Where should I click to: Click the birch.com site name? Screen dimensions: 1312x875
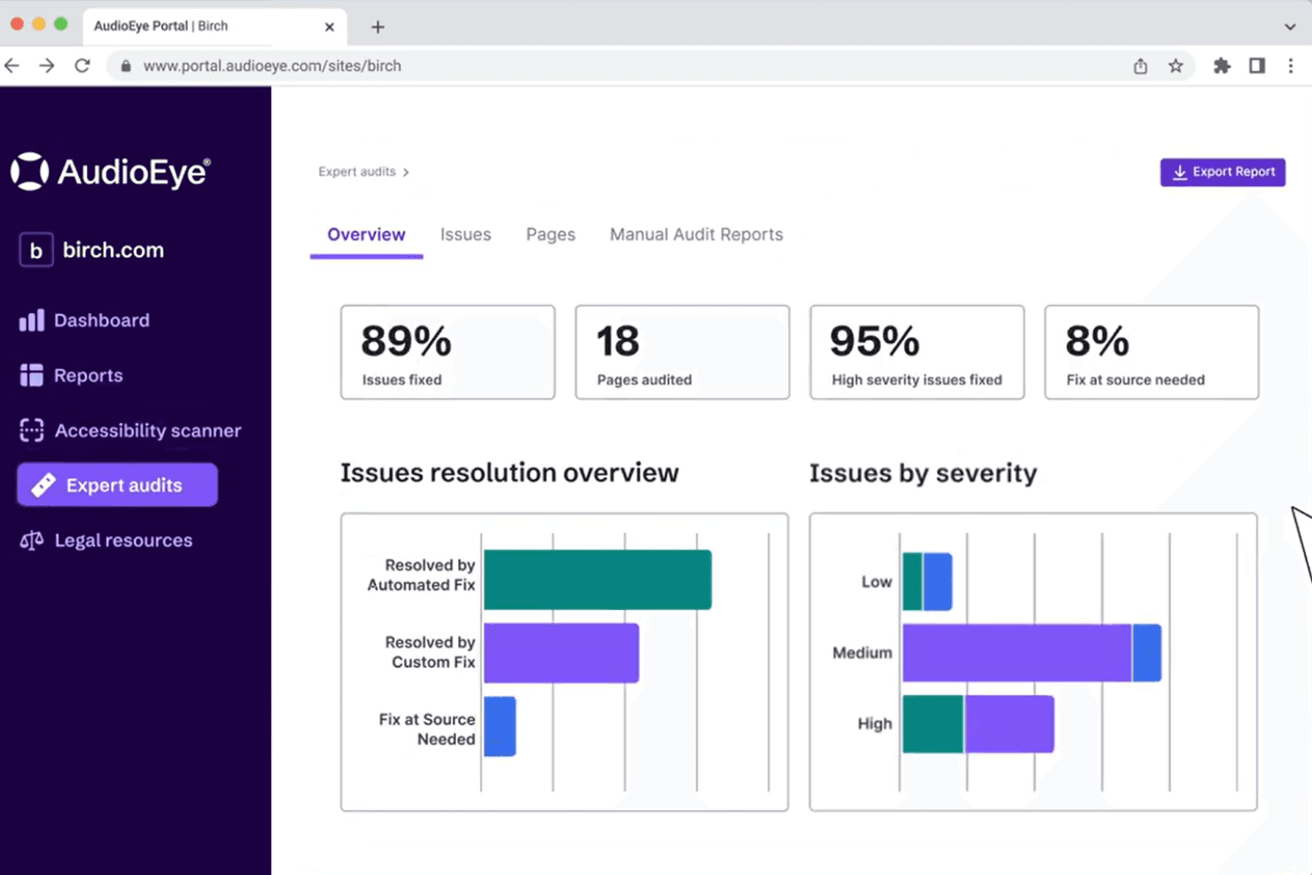click(x=113, y=250)
